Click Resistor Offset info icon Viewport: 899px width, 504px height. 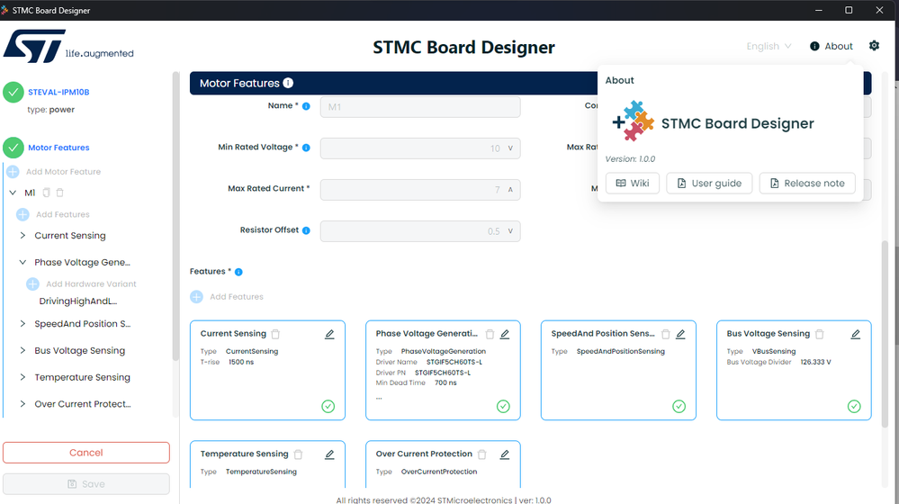pyautogui.click(x=306, y=230)
